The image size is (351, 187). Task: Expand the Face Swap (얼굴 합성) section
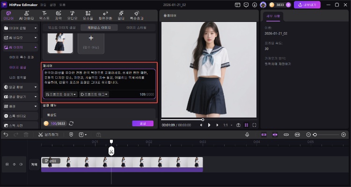(x=21, y=87)
